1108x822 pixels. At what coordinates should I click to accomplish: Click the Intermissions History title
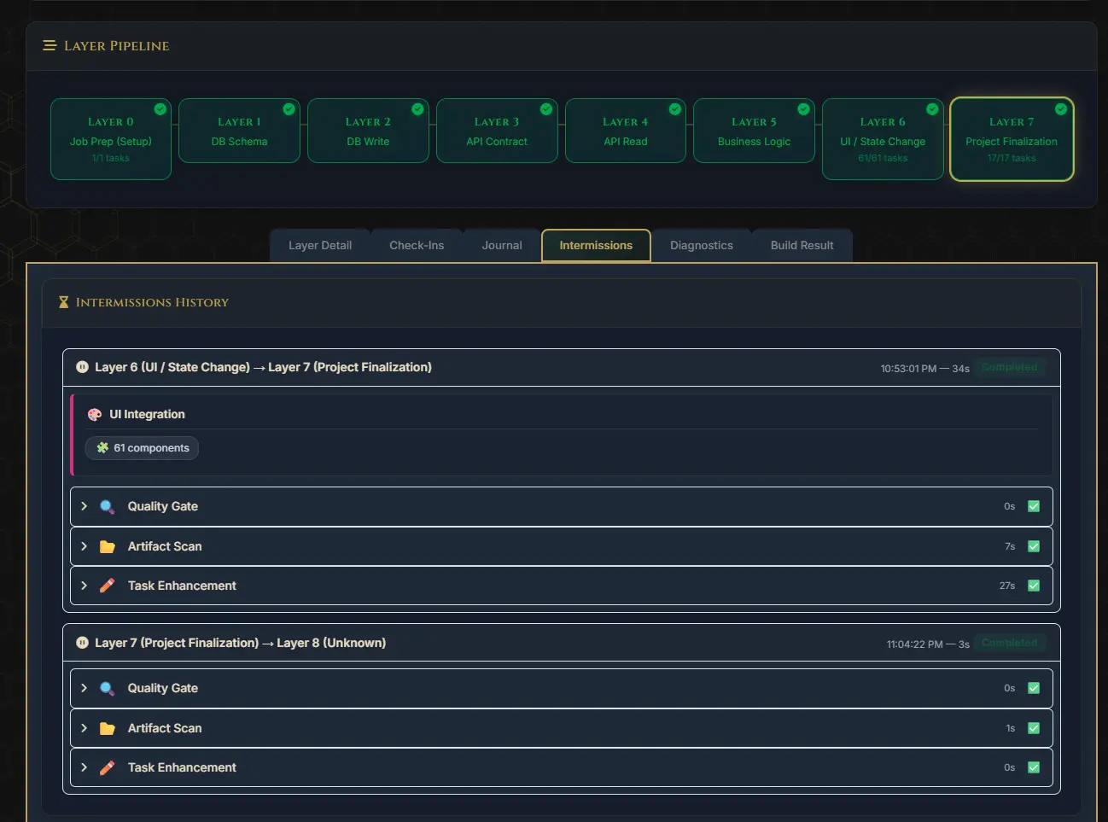pyautogui.click(x=152, y=302)
